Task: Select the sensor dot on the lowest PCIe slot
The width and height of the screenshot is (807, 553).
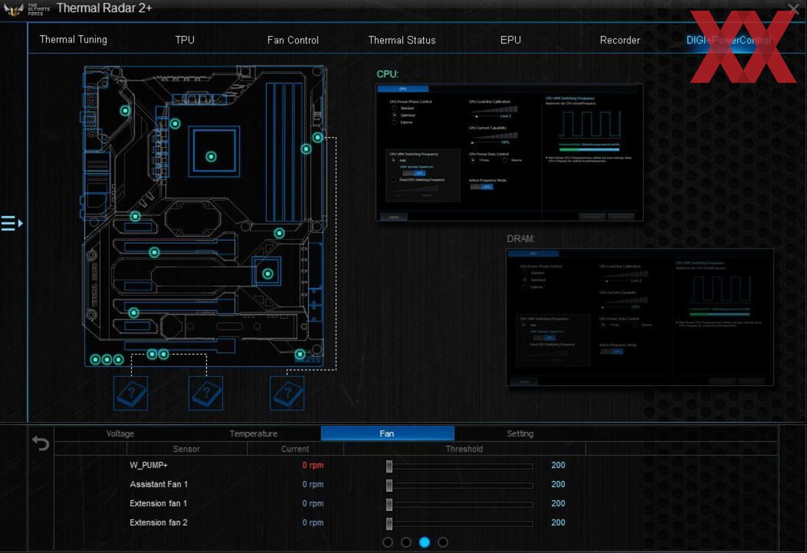Action: coord(134,313)
